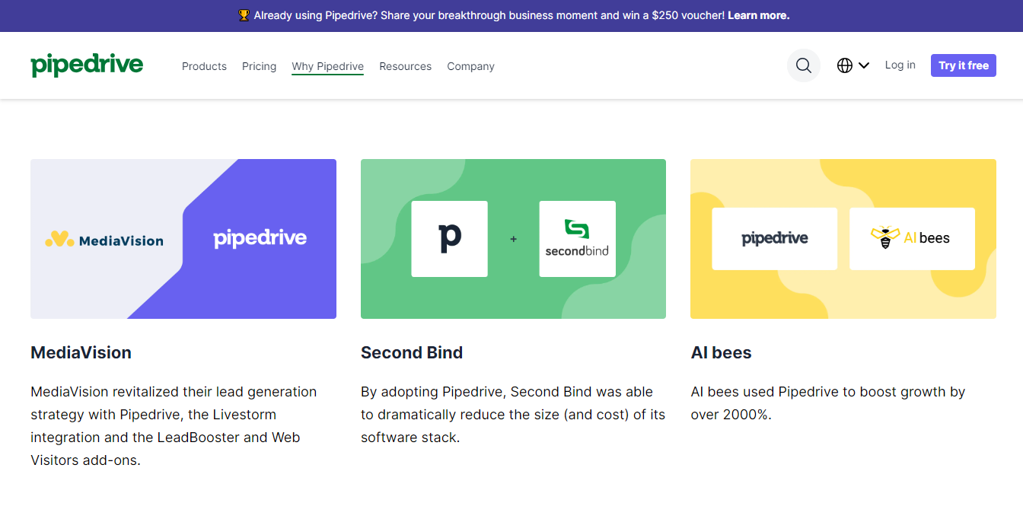Follow the Learn more banner link
Image resolution: width=1023 pixels, height=522 pixels.
758,15
